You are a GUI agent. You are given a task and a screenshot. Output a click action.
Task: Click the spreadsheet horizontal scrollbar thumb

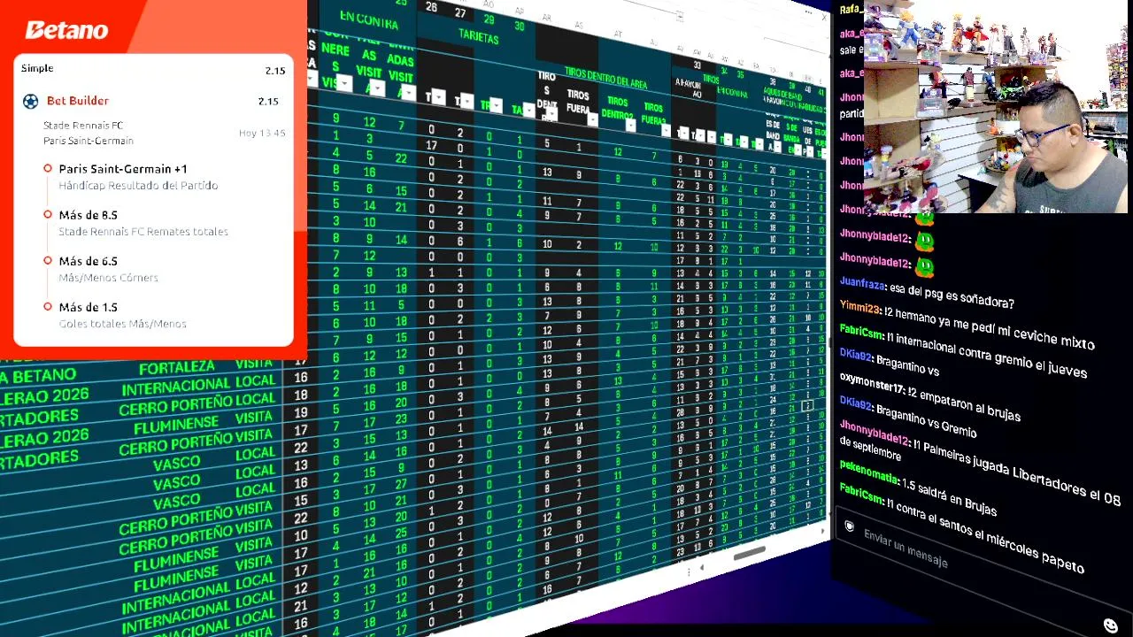tap(749, 555)
